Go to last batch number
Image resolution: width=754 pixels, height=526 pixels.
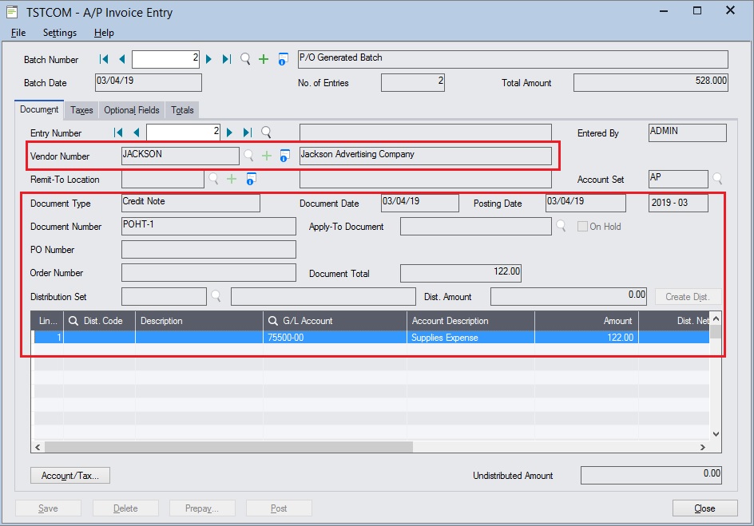[227, 59]
